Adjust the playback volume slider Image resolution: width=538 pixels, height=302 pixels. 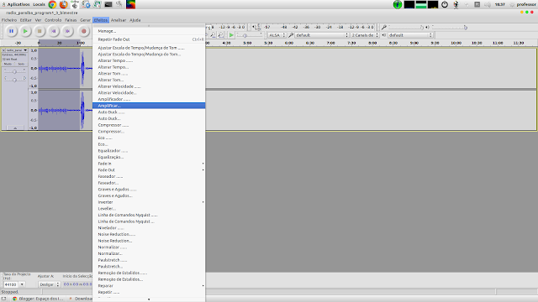coord(449,27)
